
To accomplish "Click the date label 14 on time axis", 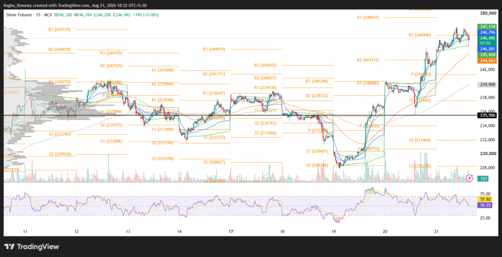I will coord(179,231).
